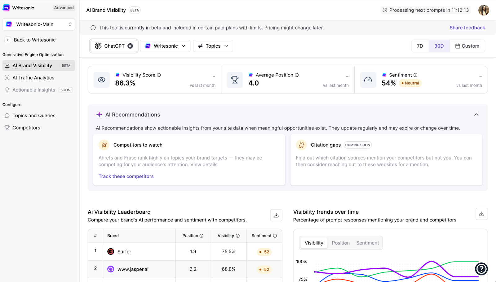Click the View details text in Competitors to watch
This screenshot has width=496, height=282.
pos(204,165)
